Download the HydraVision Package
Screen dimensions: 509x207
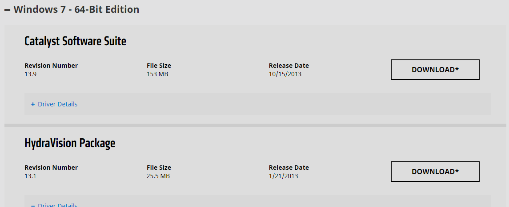[x=435, y=172]
